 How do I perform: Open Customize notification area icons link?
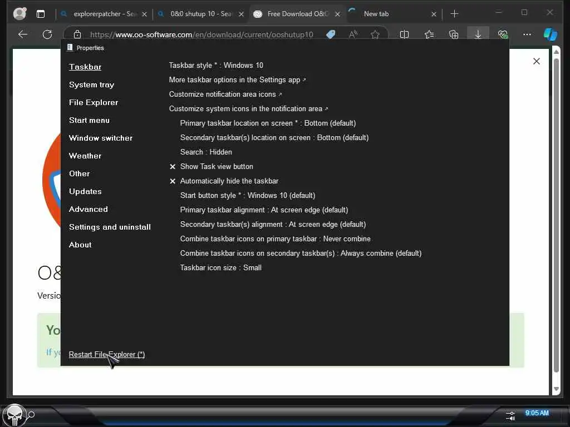[x=225, y=94]
